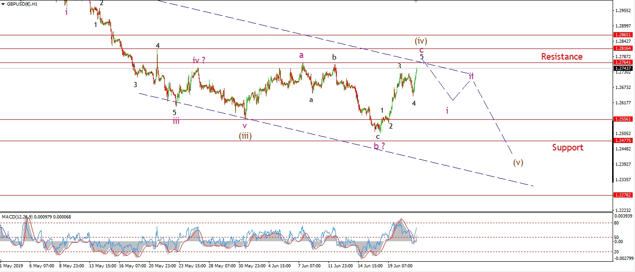Click the dropdown triangle beside GBPUSD title
The height and width of the screenshot is (272, 635).
pos(3,3)
